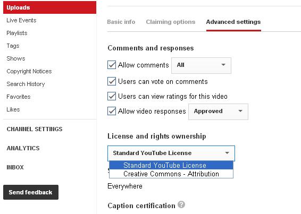Open Likes in the sidebar
The width and height of the screenshot is (301, 214).
click(13, 109)
